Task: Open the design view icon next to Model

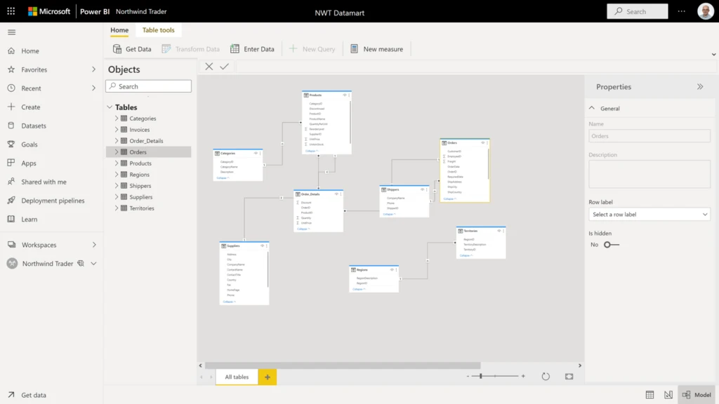Action: pyautogui.click(x=669, y=394)
